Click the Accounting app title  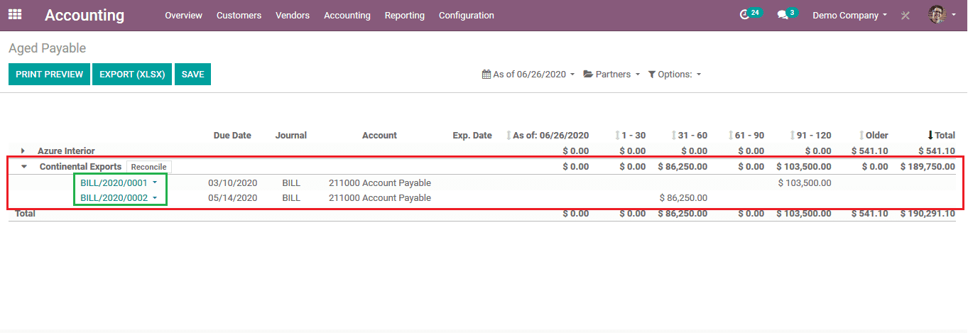point(85,15)
